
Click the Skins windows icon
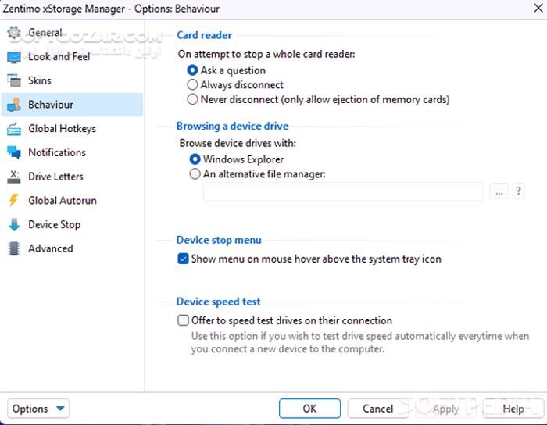(14, 80)
